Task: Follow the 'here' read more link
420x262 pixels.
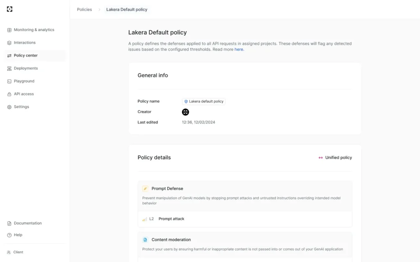Action: [x=239, y=49]
